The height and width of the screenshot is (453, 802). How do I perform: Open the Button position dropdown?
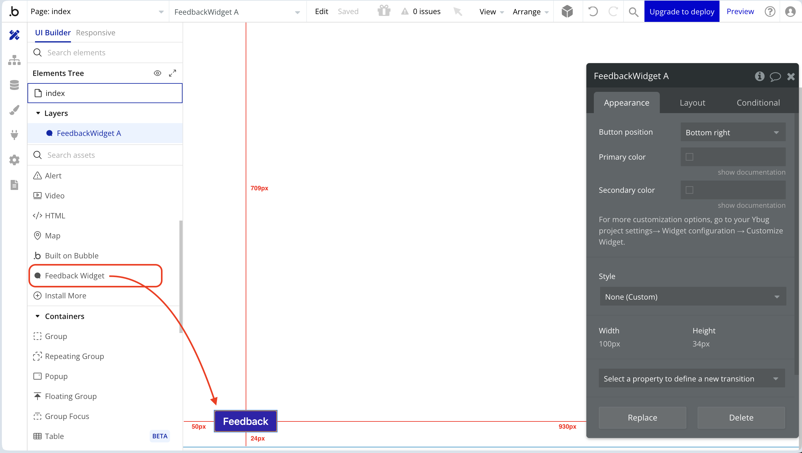point(733,132)
